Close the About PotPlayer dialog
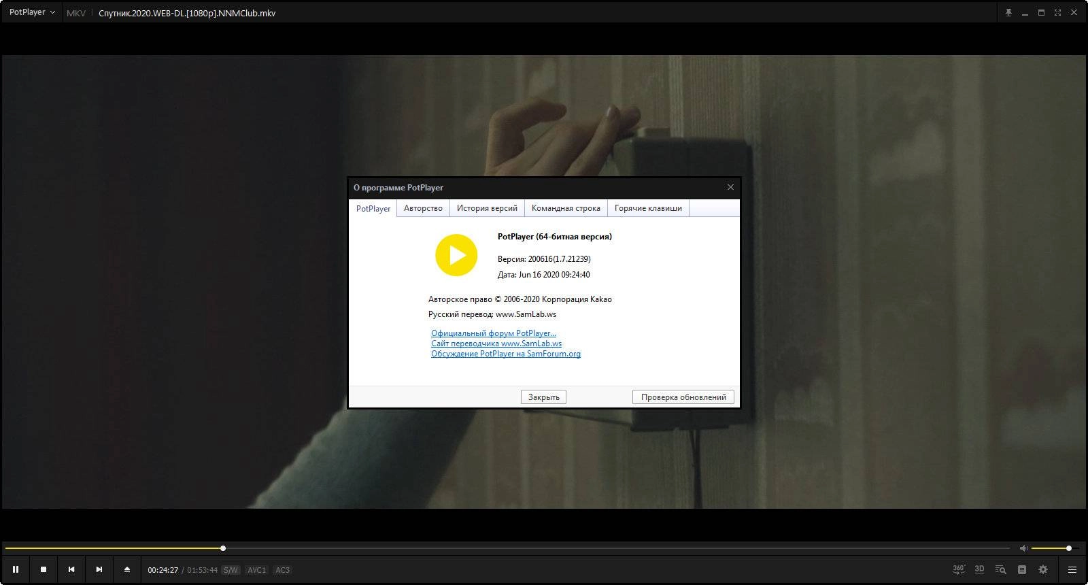 (x=730, y=187)
